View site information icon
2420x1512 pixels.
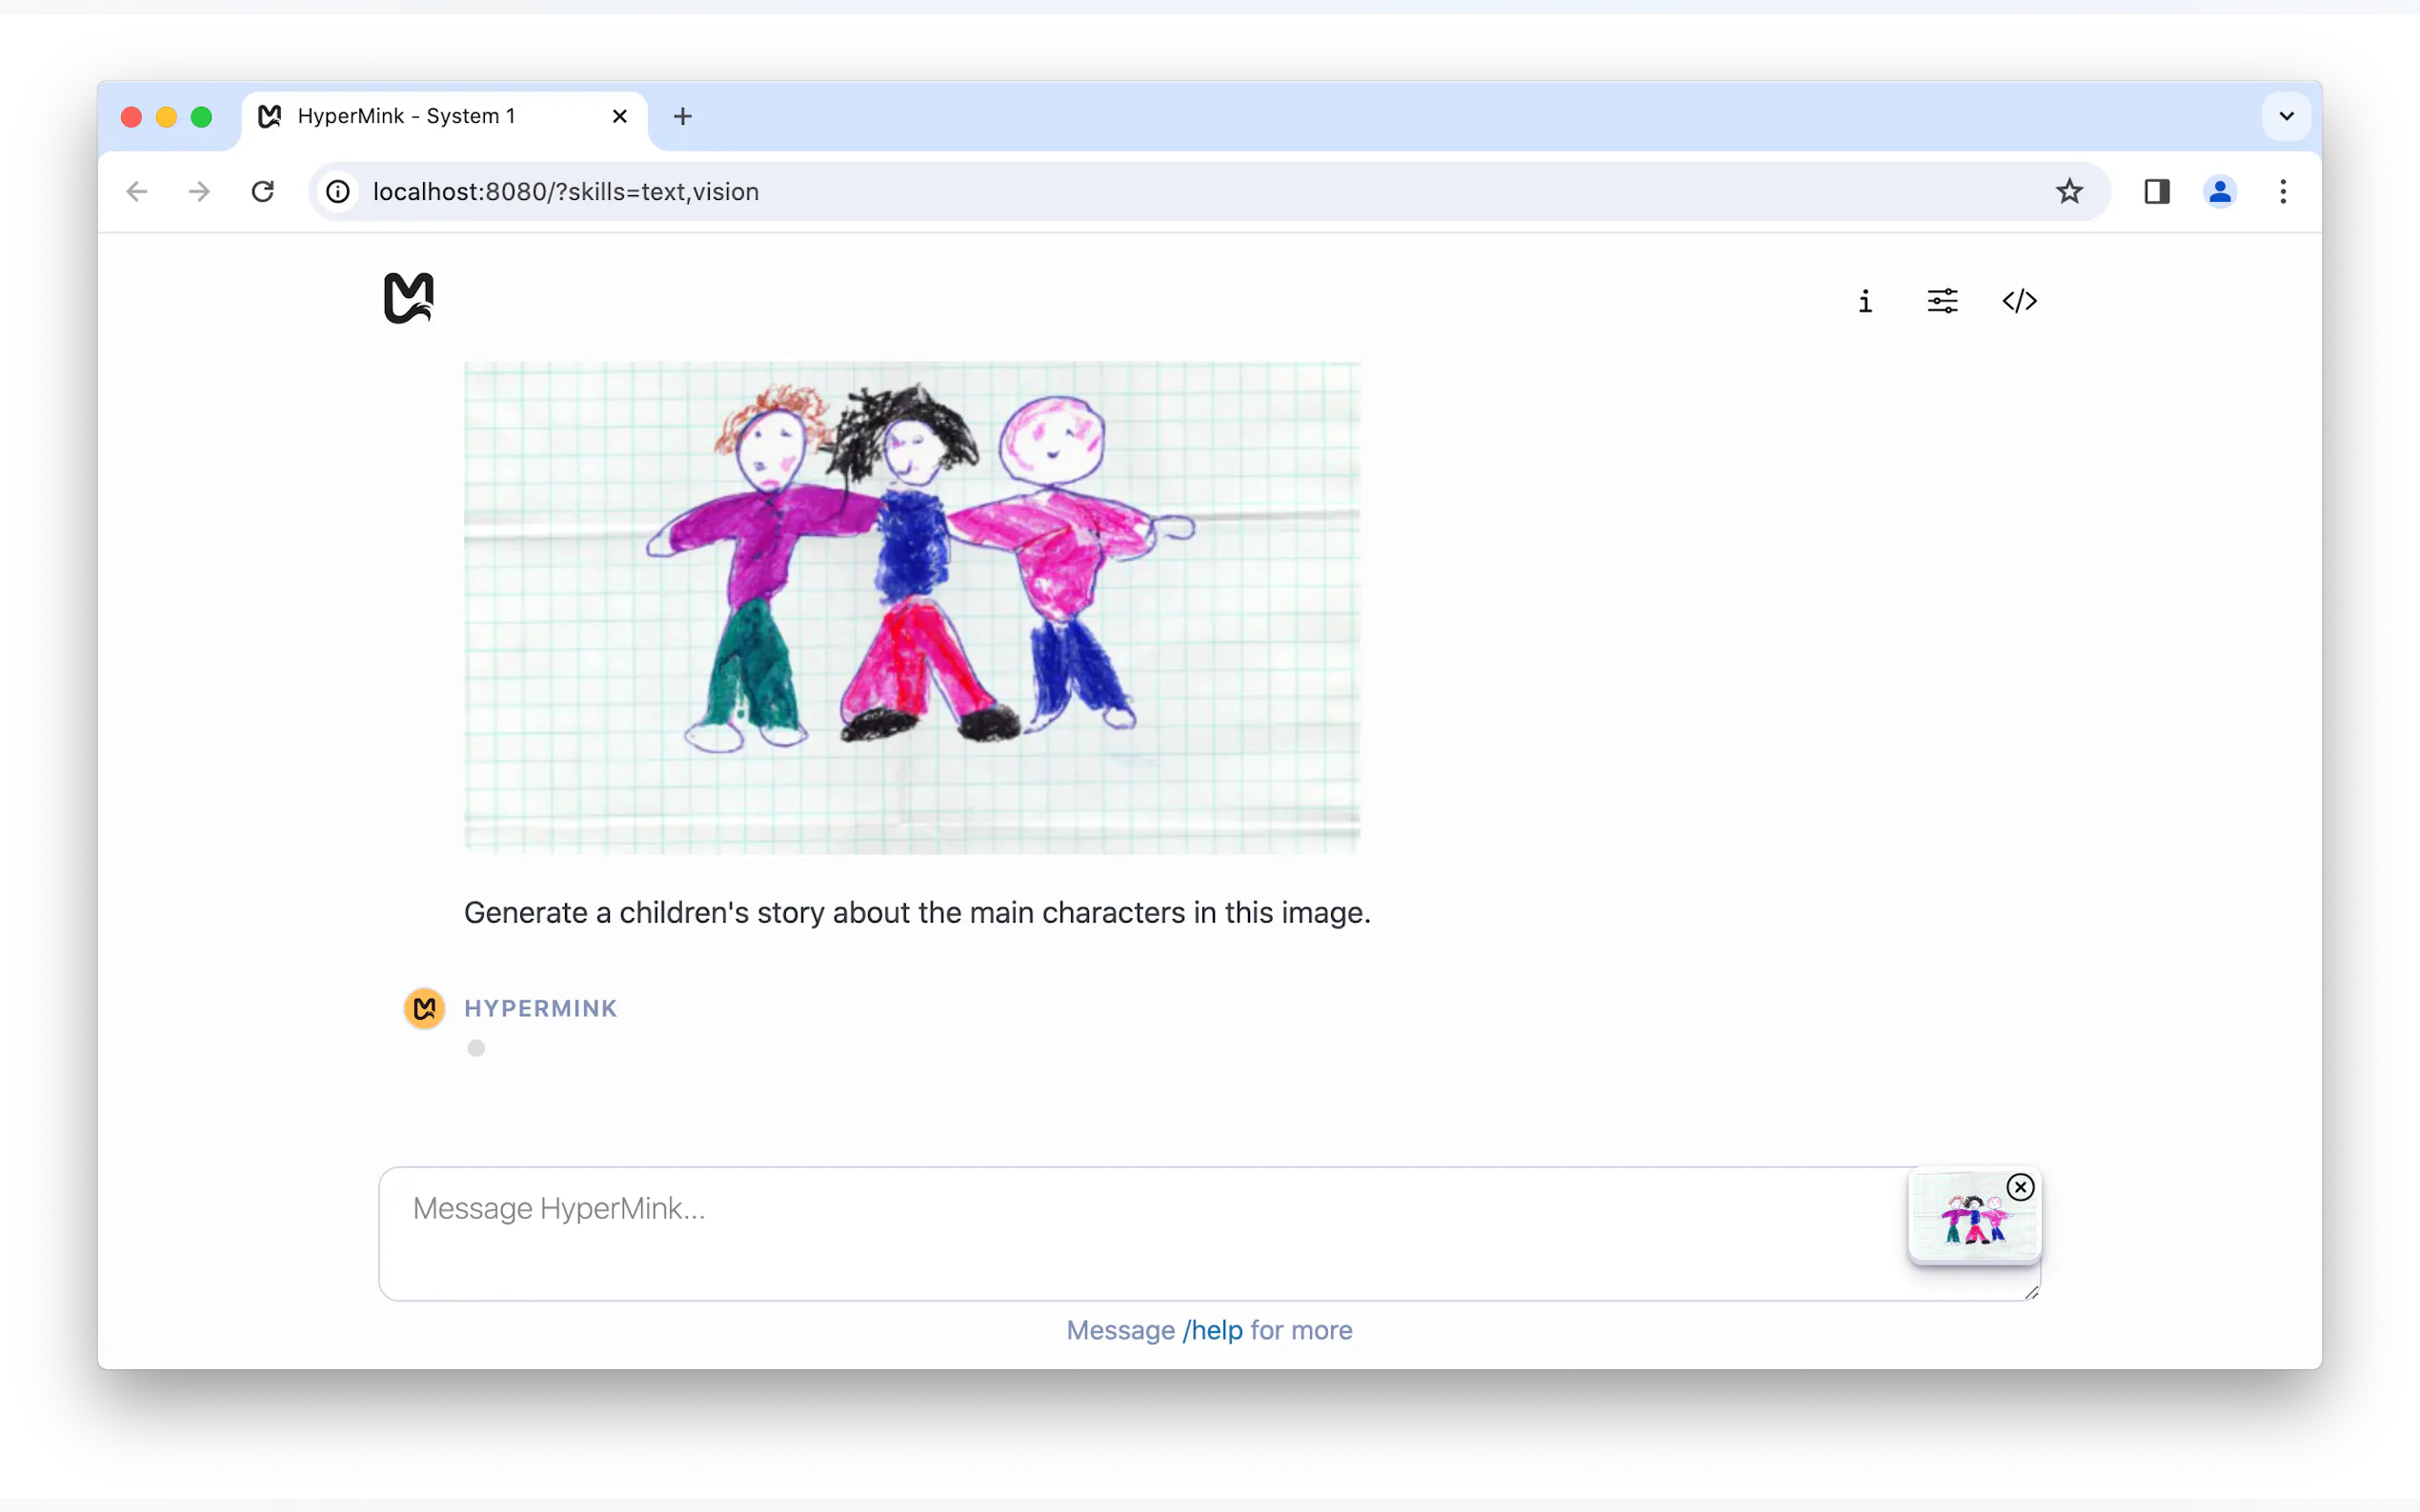click(x=338, y=191)
